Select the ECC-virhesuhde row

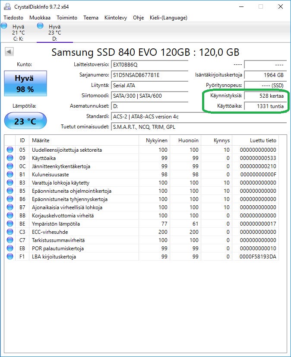coord(142,232)
